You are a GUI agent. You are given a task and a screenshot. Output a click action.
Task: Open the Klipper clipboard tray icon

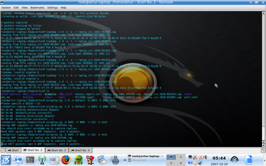(x=195, y=163)
